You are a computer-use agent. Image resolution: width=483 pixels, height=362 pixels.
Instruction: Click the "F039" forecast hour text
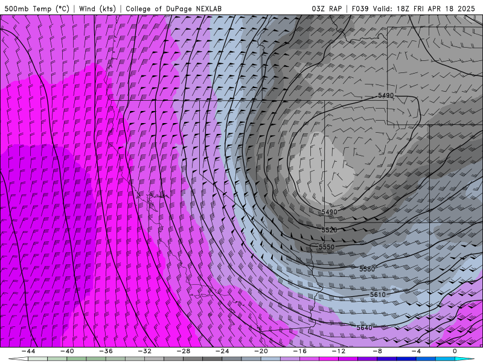tap(360, 8)
